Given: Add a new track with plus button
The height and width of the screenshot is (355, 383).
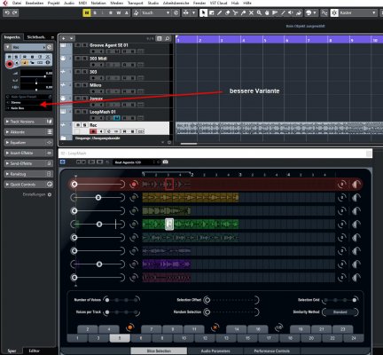Looking at the screenshot, I should coord(64,38).
